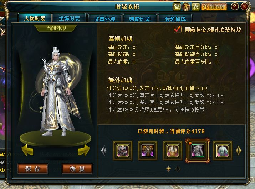
Task: Rotate character left with yellow arrow
Action: (x=27, y=150)
